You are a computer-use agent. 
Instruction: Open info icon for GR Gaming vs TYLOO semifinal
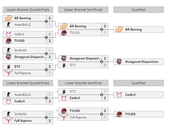tap(101, 29)
